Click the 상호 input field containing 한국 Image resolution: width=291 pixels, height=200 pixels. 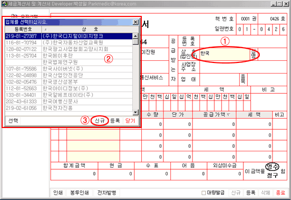coord(225,54)
